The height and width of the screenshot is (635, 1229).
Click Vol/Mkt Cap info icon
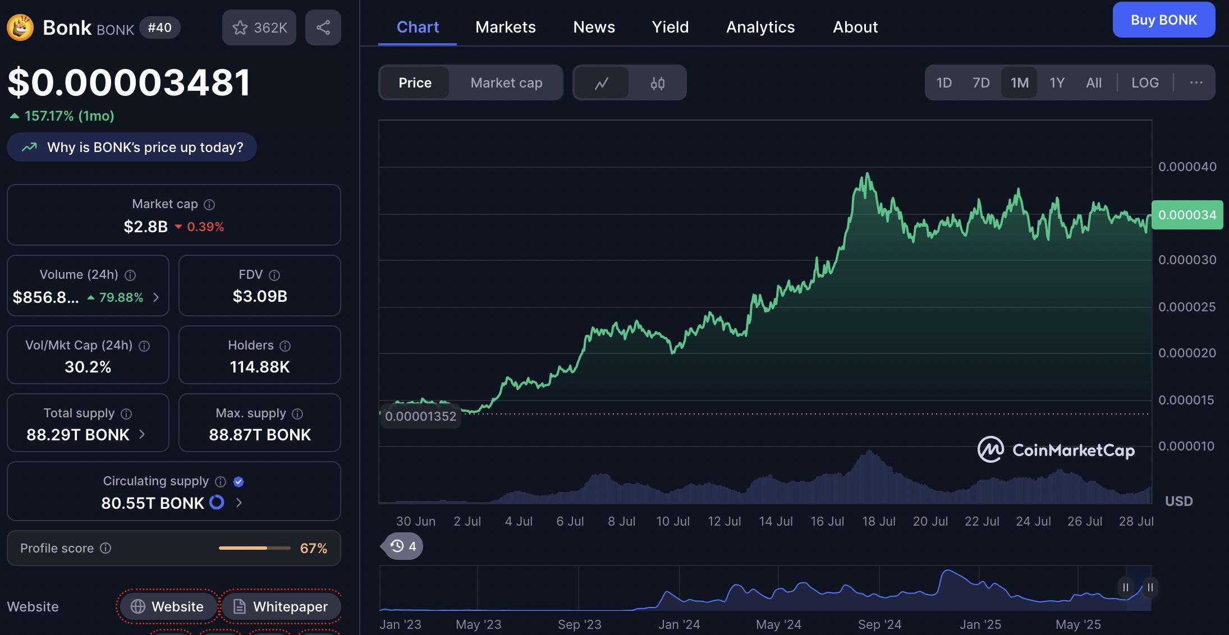(x=144, y=346)
